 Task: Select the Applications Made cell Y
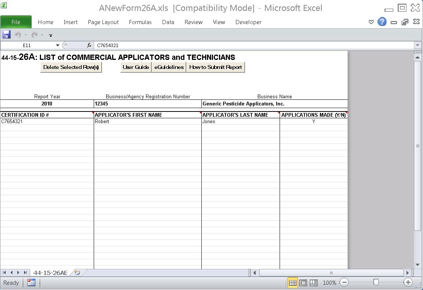(x=314, y=122)
